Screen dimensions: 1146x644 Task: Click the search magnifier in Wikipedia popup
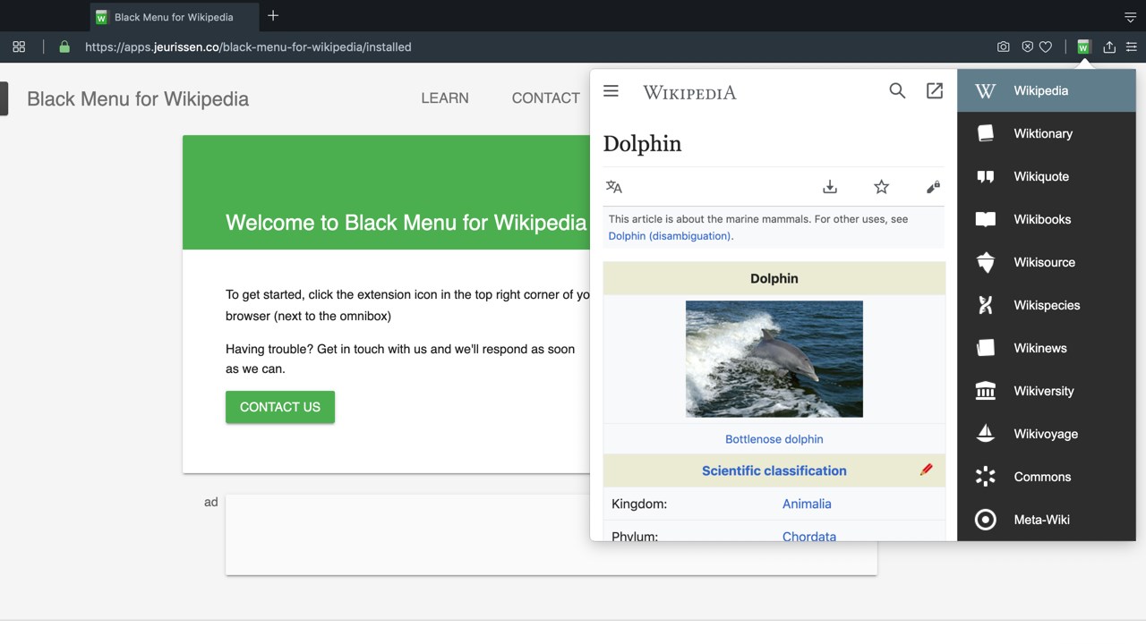point(897,91)
